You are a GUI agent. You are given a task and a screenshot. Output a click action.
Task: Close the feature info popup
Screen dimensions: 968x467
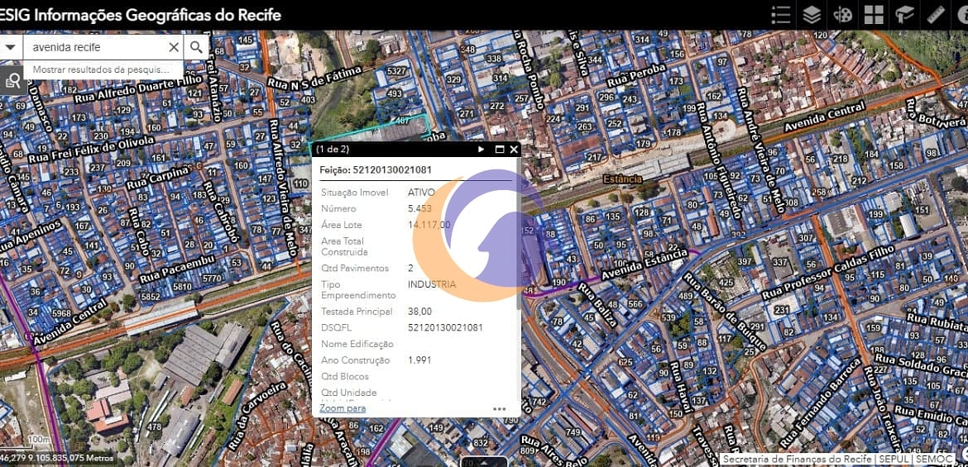[514, 150]
